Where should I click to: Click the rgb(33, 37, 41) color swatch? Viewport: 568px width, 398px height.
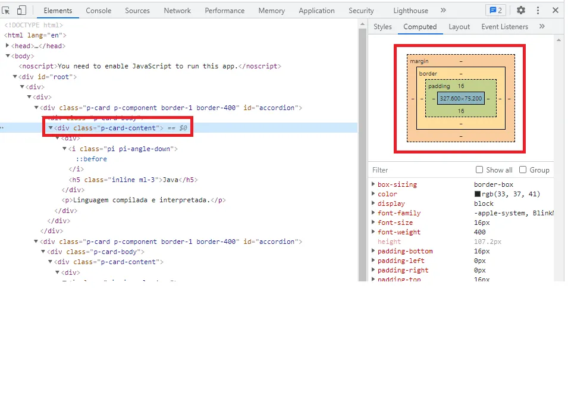coord(478,195)
